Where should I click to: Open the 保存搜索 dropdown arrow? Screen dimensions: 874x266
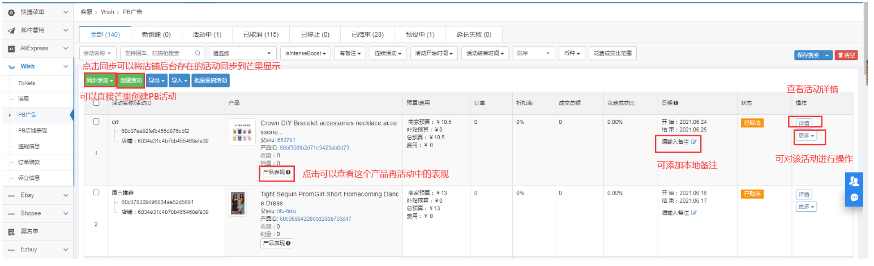point(828,55)
